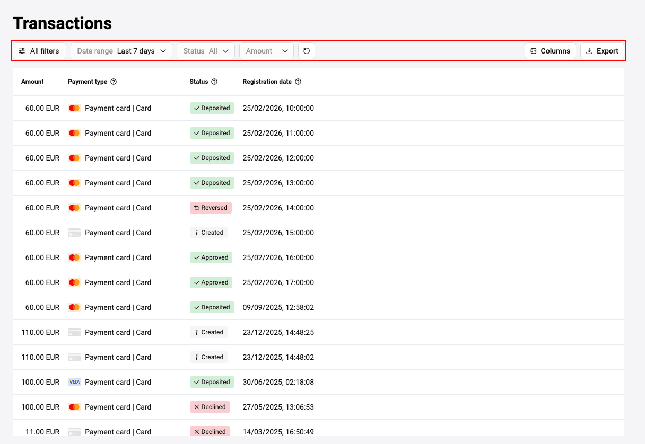Click the help icon next to Payment type

click(114, 82)
